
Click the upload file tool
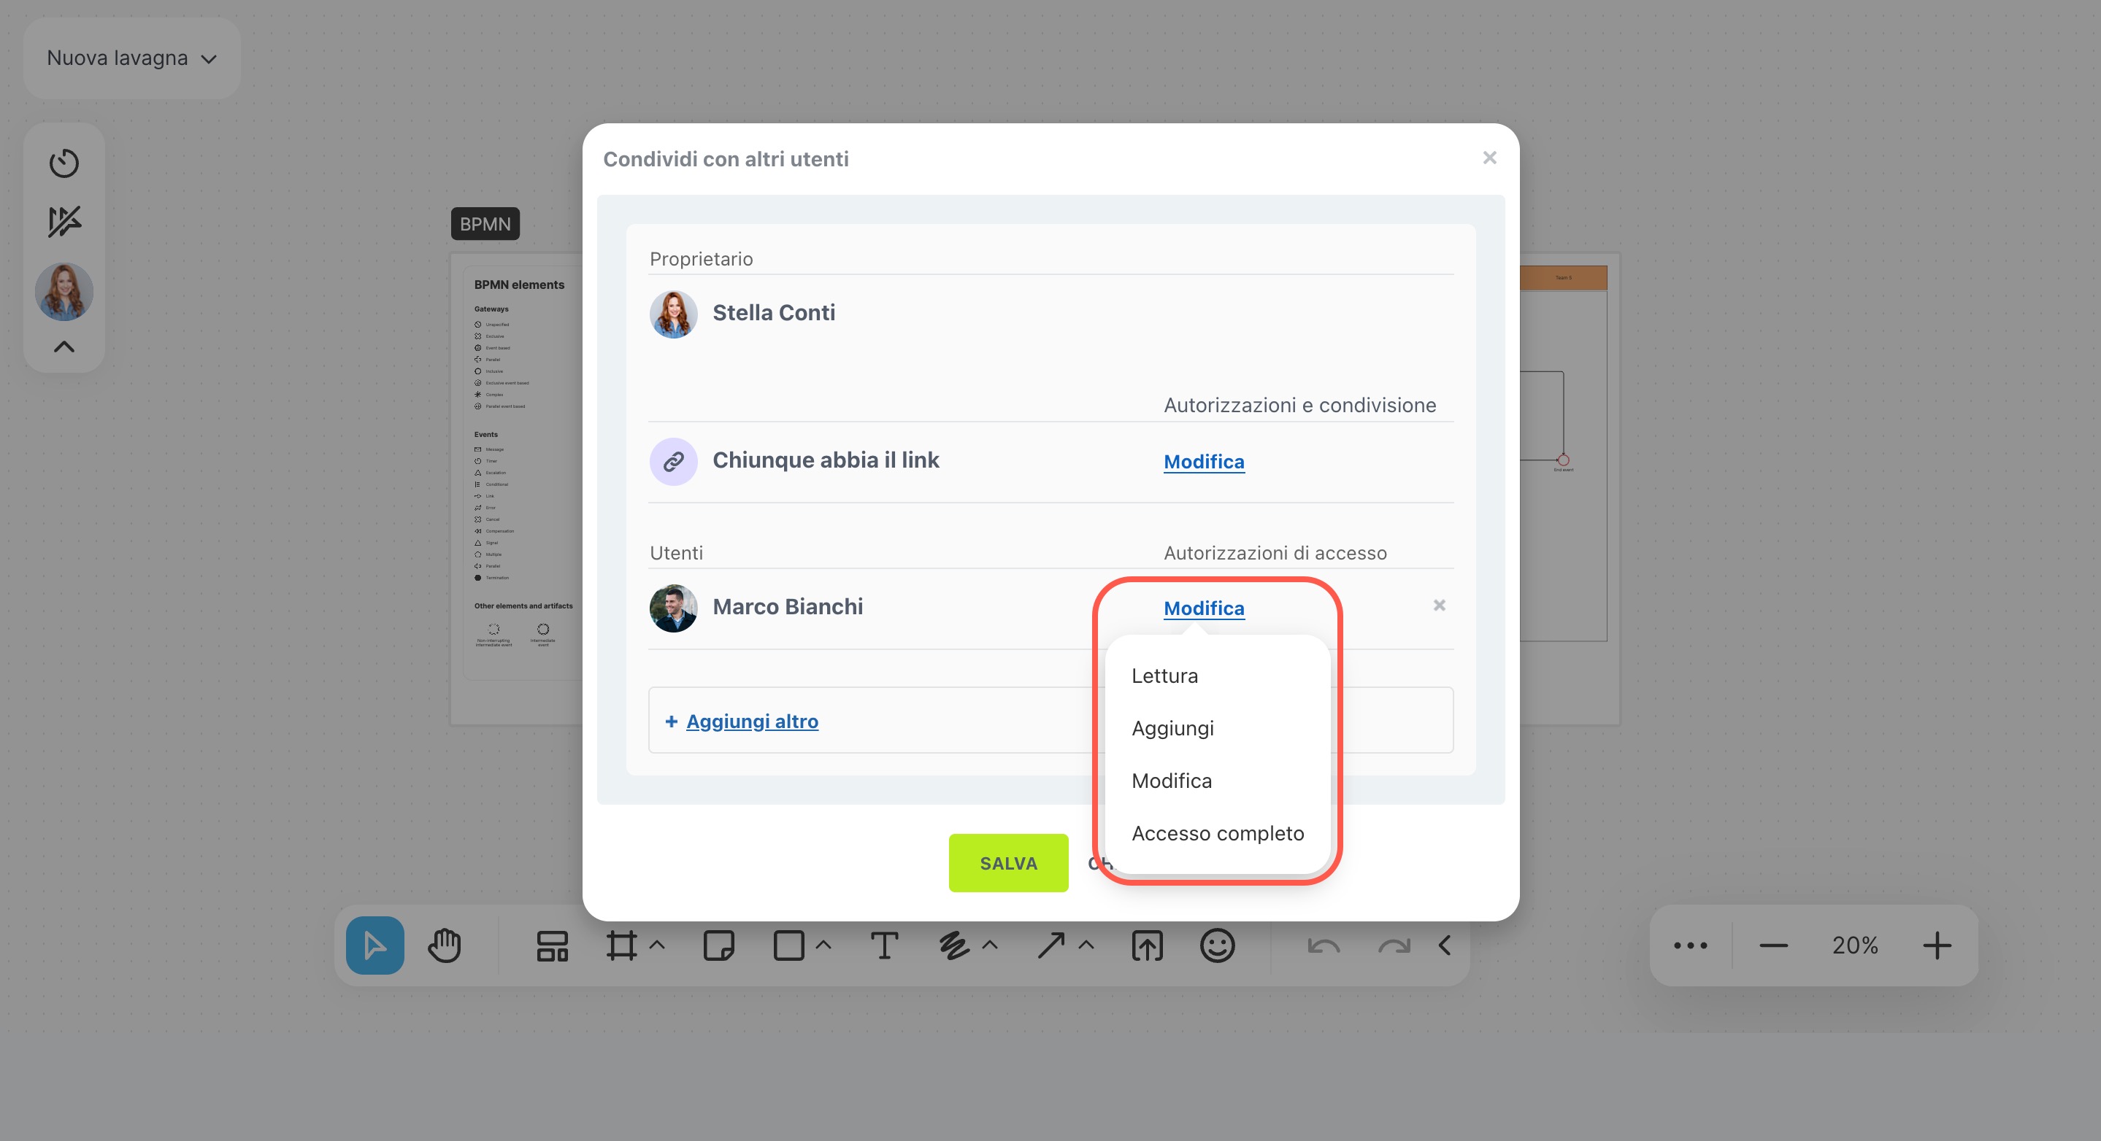(1147, 945)
